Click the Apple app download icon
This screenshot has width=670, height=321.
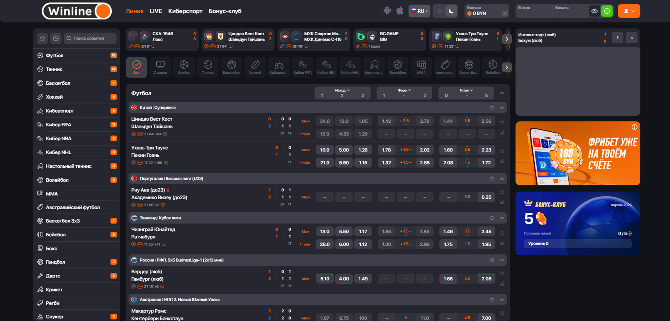click(x=400, y=11)
